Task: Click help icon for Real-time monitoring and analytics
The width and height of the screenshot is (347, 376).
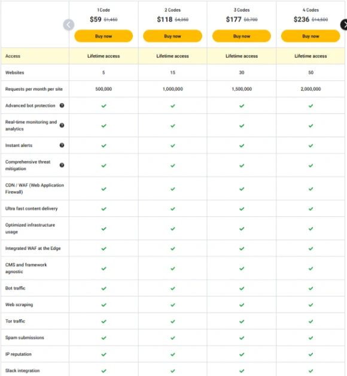Action: tap(62, 125)
